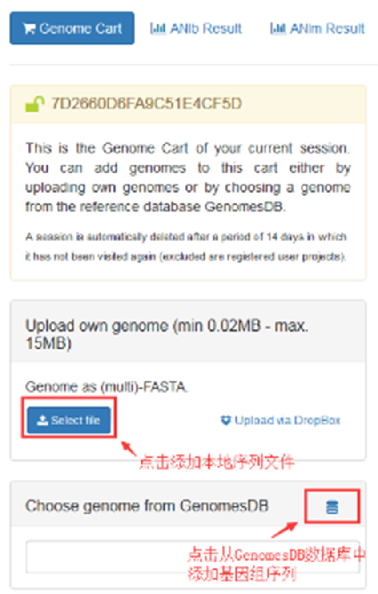Click the green unlocked padlock icon

click(x=35, y=104)
